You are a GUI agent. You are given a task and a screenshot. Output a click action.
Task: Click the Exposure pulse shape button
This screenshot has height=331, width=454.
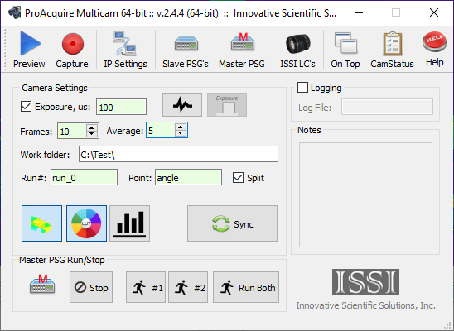pos(227,104)
